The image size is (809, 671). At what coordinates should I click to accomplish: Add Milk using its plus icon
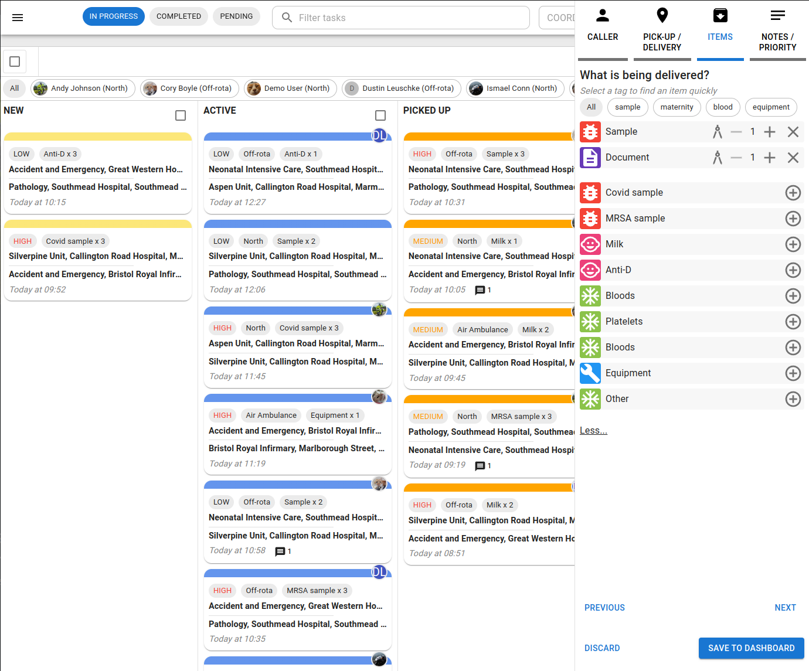coord(793,244)
